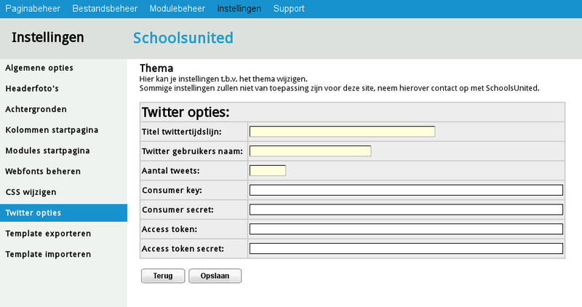Save settings with Opslaan button
The image size is (582, 307).
pos(215,276)
